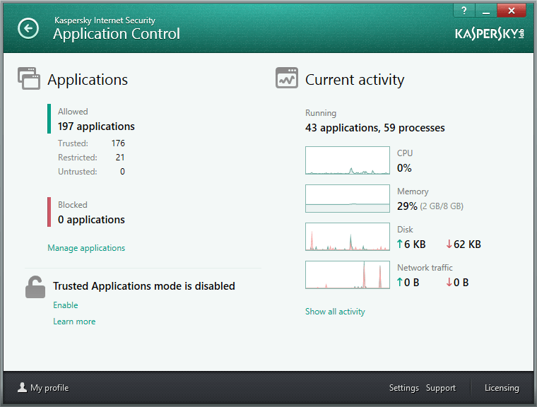This screenshot has height=407, width=537.
Task: Click the open padlock icon
Action: tap(35, 287)
